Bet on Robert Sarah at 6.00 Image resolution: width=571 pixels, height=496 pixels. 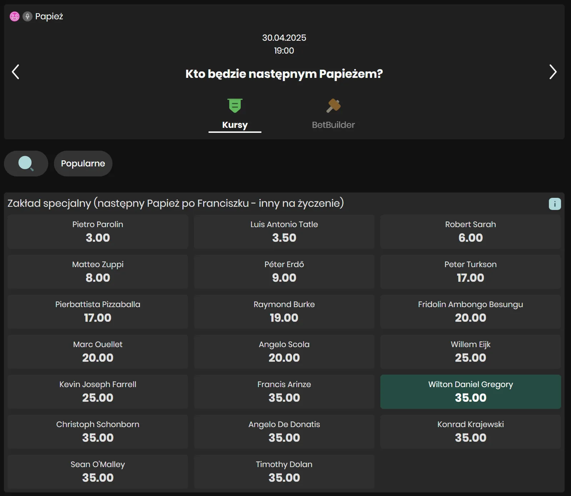[471, 232]
